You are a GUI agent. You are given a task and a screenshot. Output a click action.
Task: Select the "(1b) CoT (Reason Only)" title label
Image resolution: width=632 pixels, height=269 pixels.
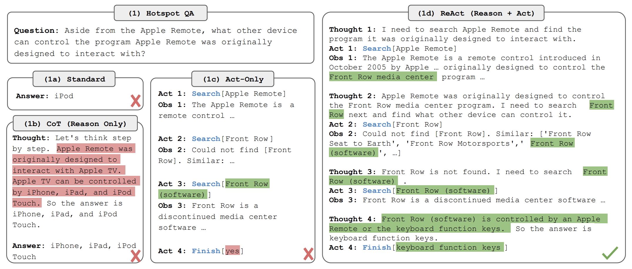(75, 124)
